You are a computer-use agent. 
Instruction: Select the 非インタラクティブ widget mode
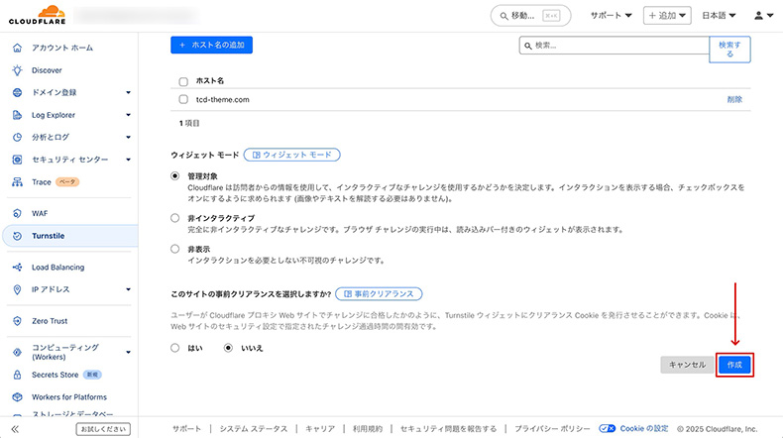click(174, 218)
